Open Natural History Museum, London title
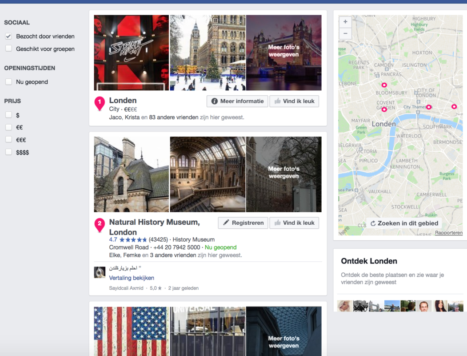467x356 pixels. pos(154,227)
